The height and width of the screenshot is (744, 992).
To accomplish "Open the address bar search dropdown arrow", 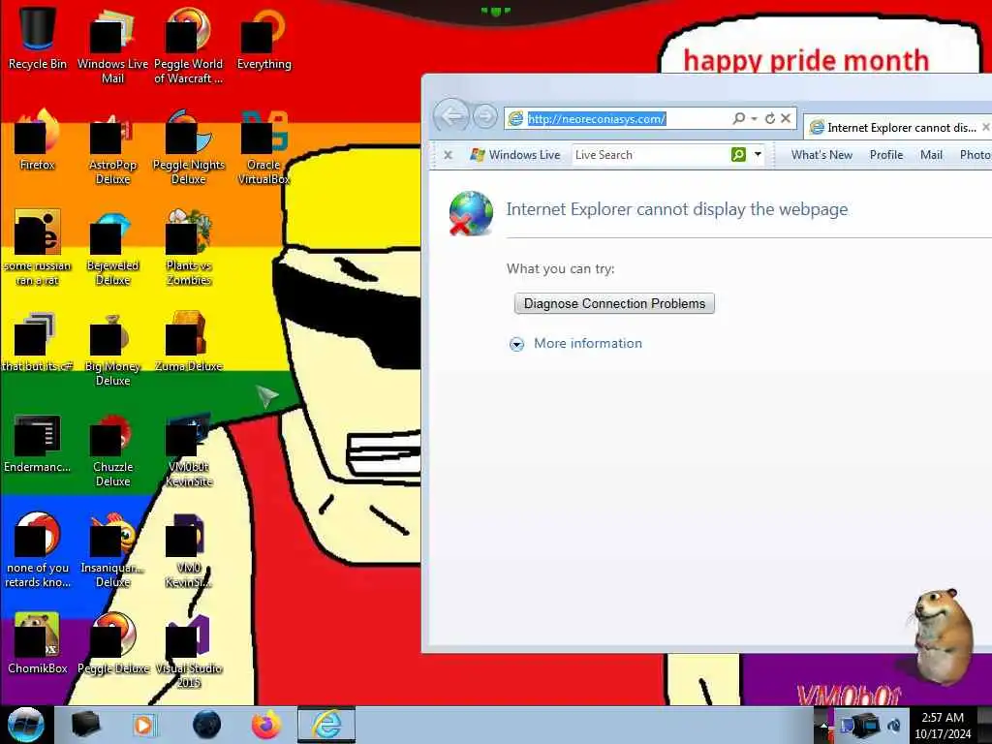I will coord(754,118).
